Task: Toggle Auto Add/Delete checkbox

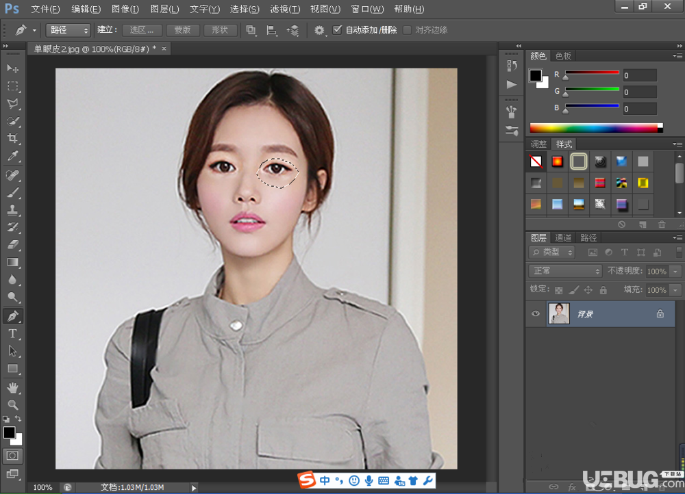Action: [x=337, y=29]
